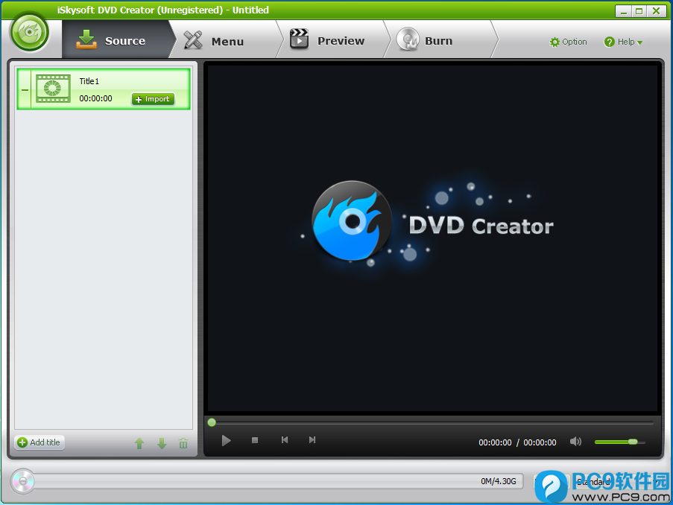
Task: Mute the audio with the speaker icon
Action: tap(575, 442)
